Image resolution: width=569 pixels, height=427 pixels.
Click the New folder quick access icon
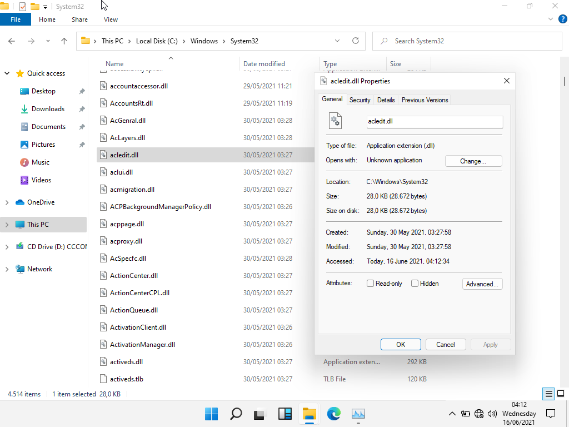tap(35, 7)
